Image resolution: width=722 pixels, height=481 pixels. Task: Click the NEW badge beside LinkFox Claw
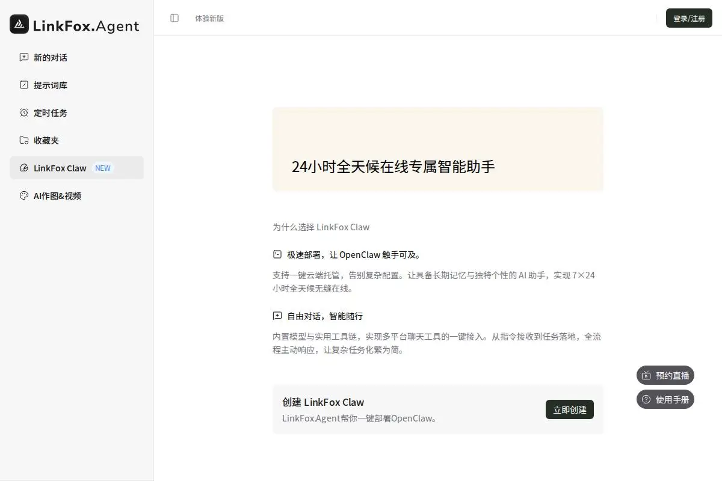click(103, 168)
